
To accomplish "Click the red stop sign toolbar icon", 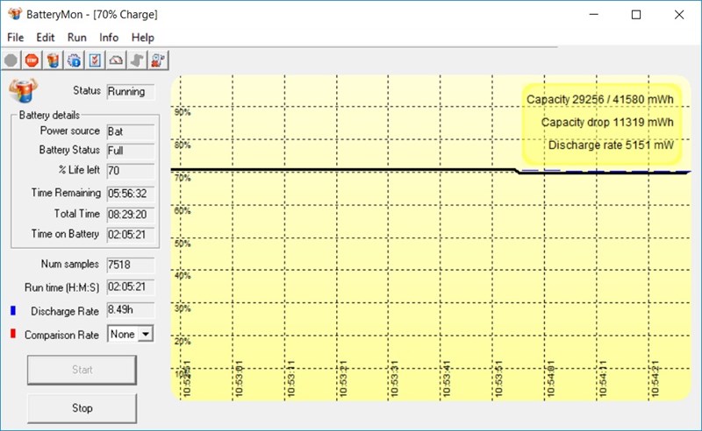I will [32, 60].
